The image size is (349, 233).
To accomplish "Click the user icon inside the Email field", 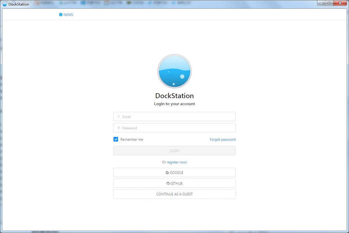I will pos(118,116).
